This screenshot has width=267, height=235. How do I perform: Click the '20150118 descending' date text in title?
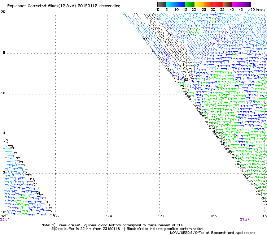(99, 6)
